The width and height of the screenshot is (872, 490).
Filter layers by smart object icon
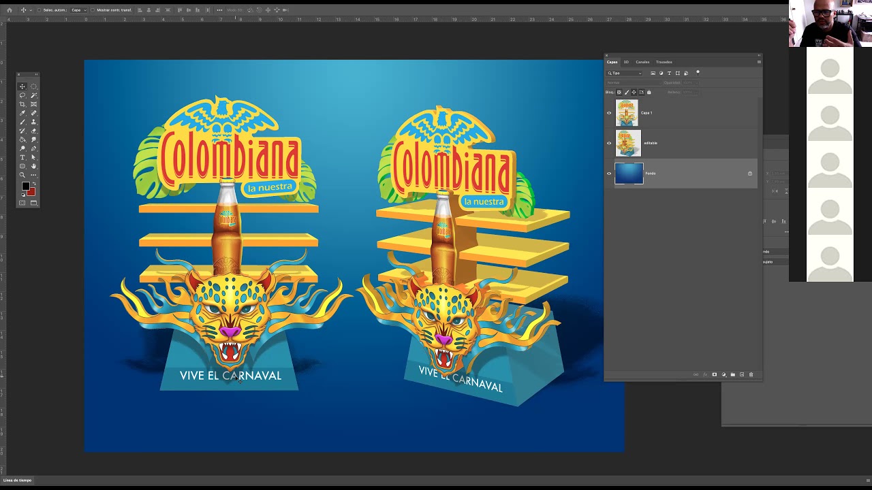685,73
